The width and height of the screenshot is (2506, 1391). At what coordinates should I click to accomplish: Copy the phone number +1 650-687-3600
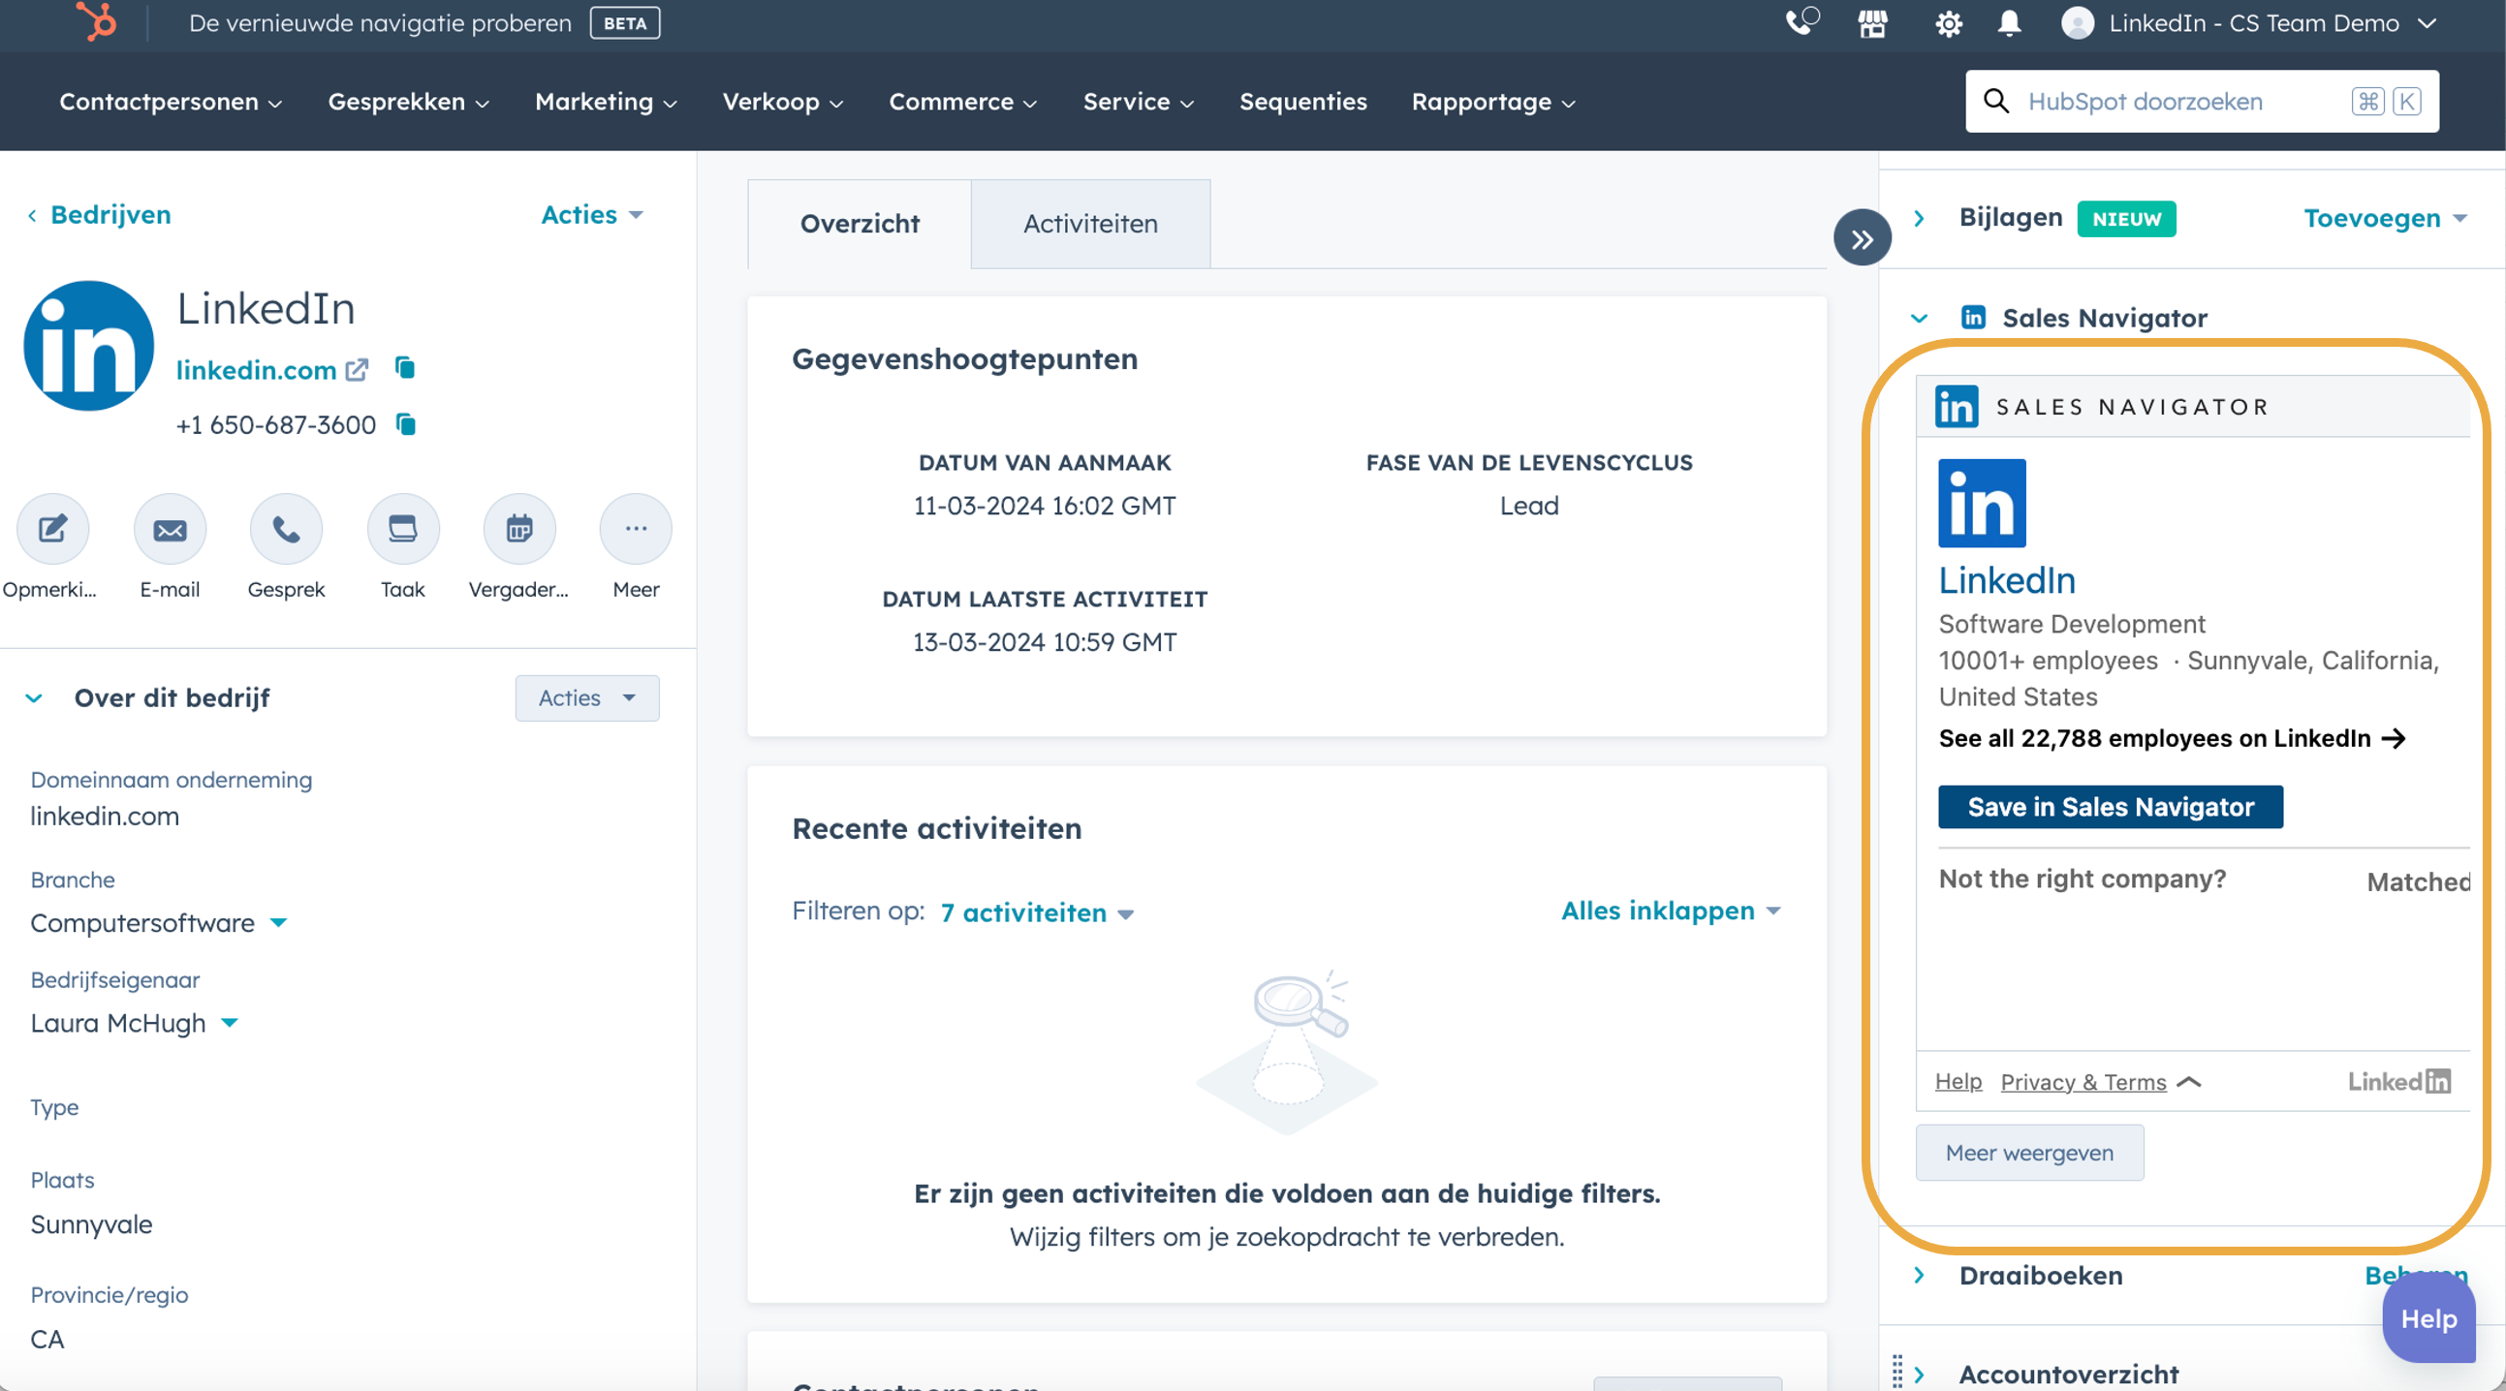click(x=406, y=424)
